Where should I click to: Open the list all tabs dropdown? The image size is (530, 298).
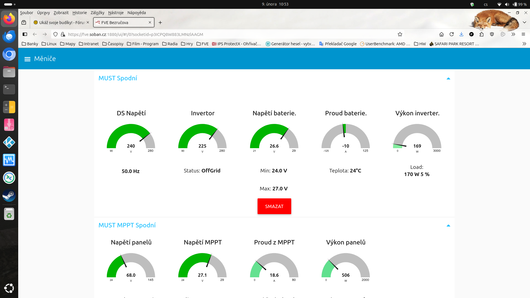(524, 22)
